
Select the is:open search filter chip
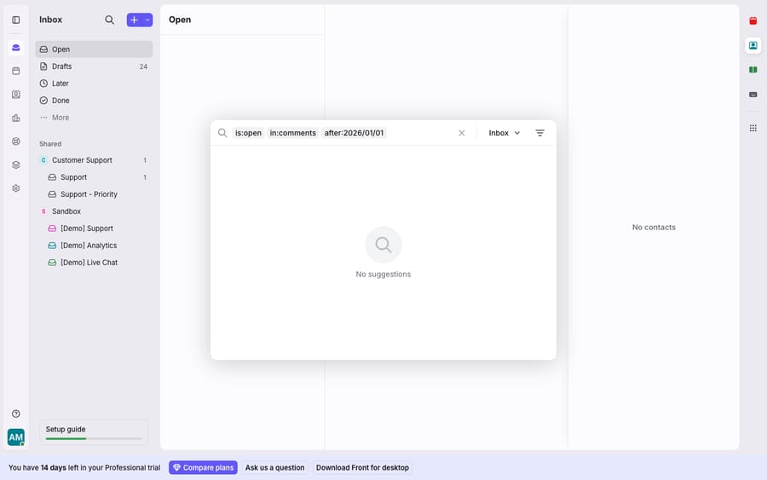tap(249, 133)
